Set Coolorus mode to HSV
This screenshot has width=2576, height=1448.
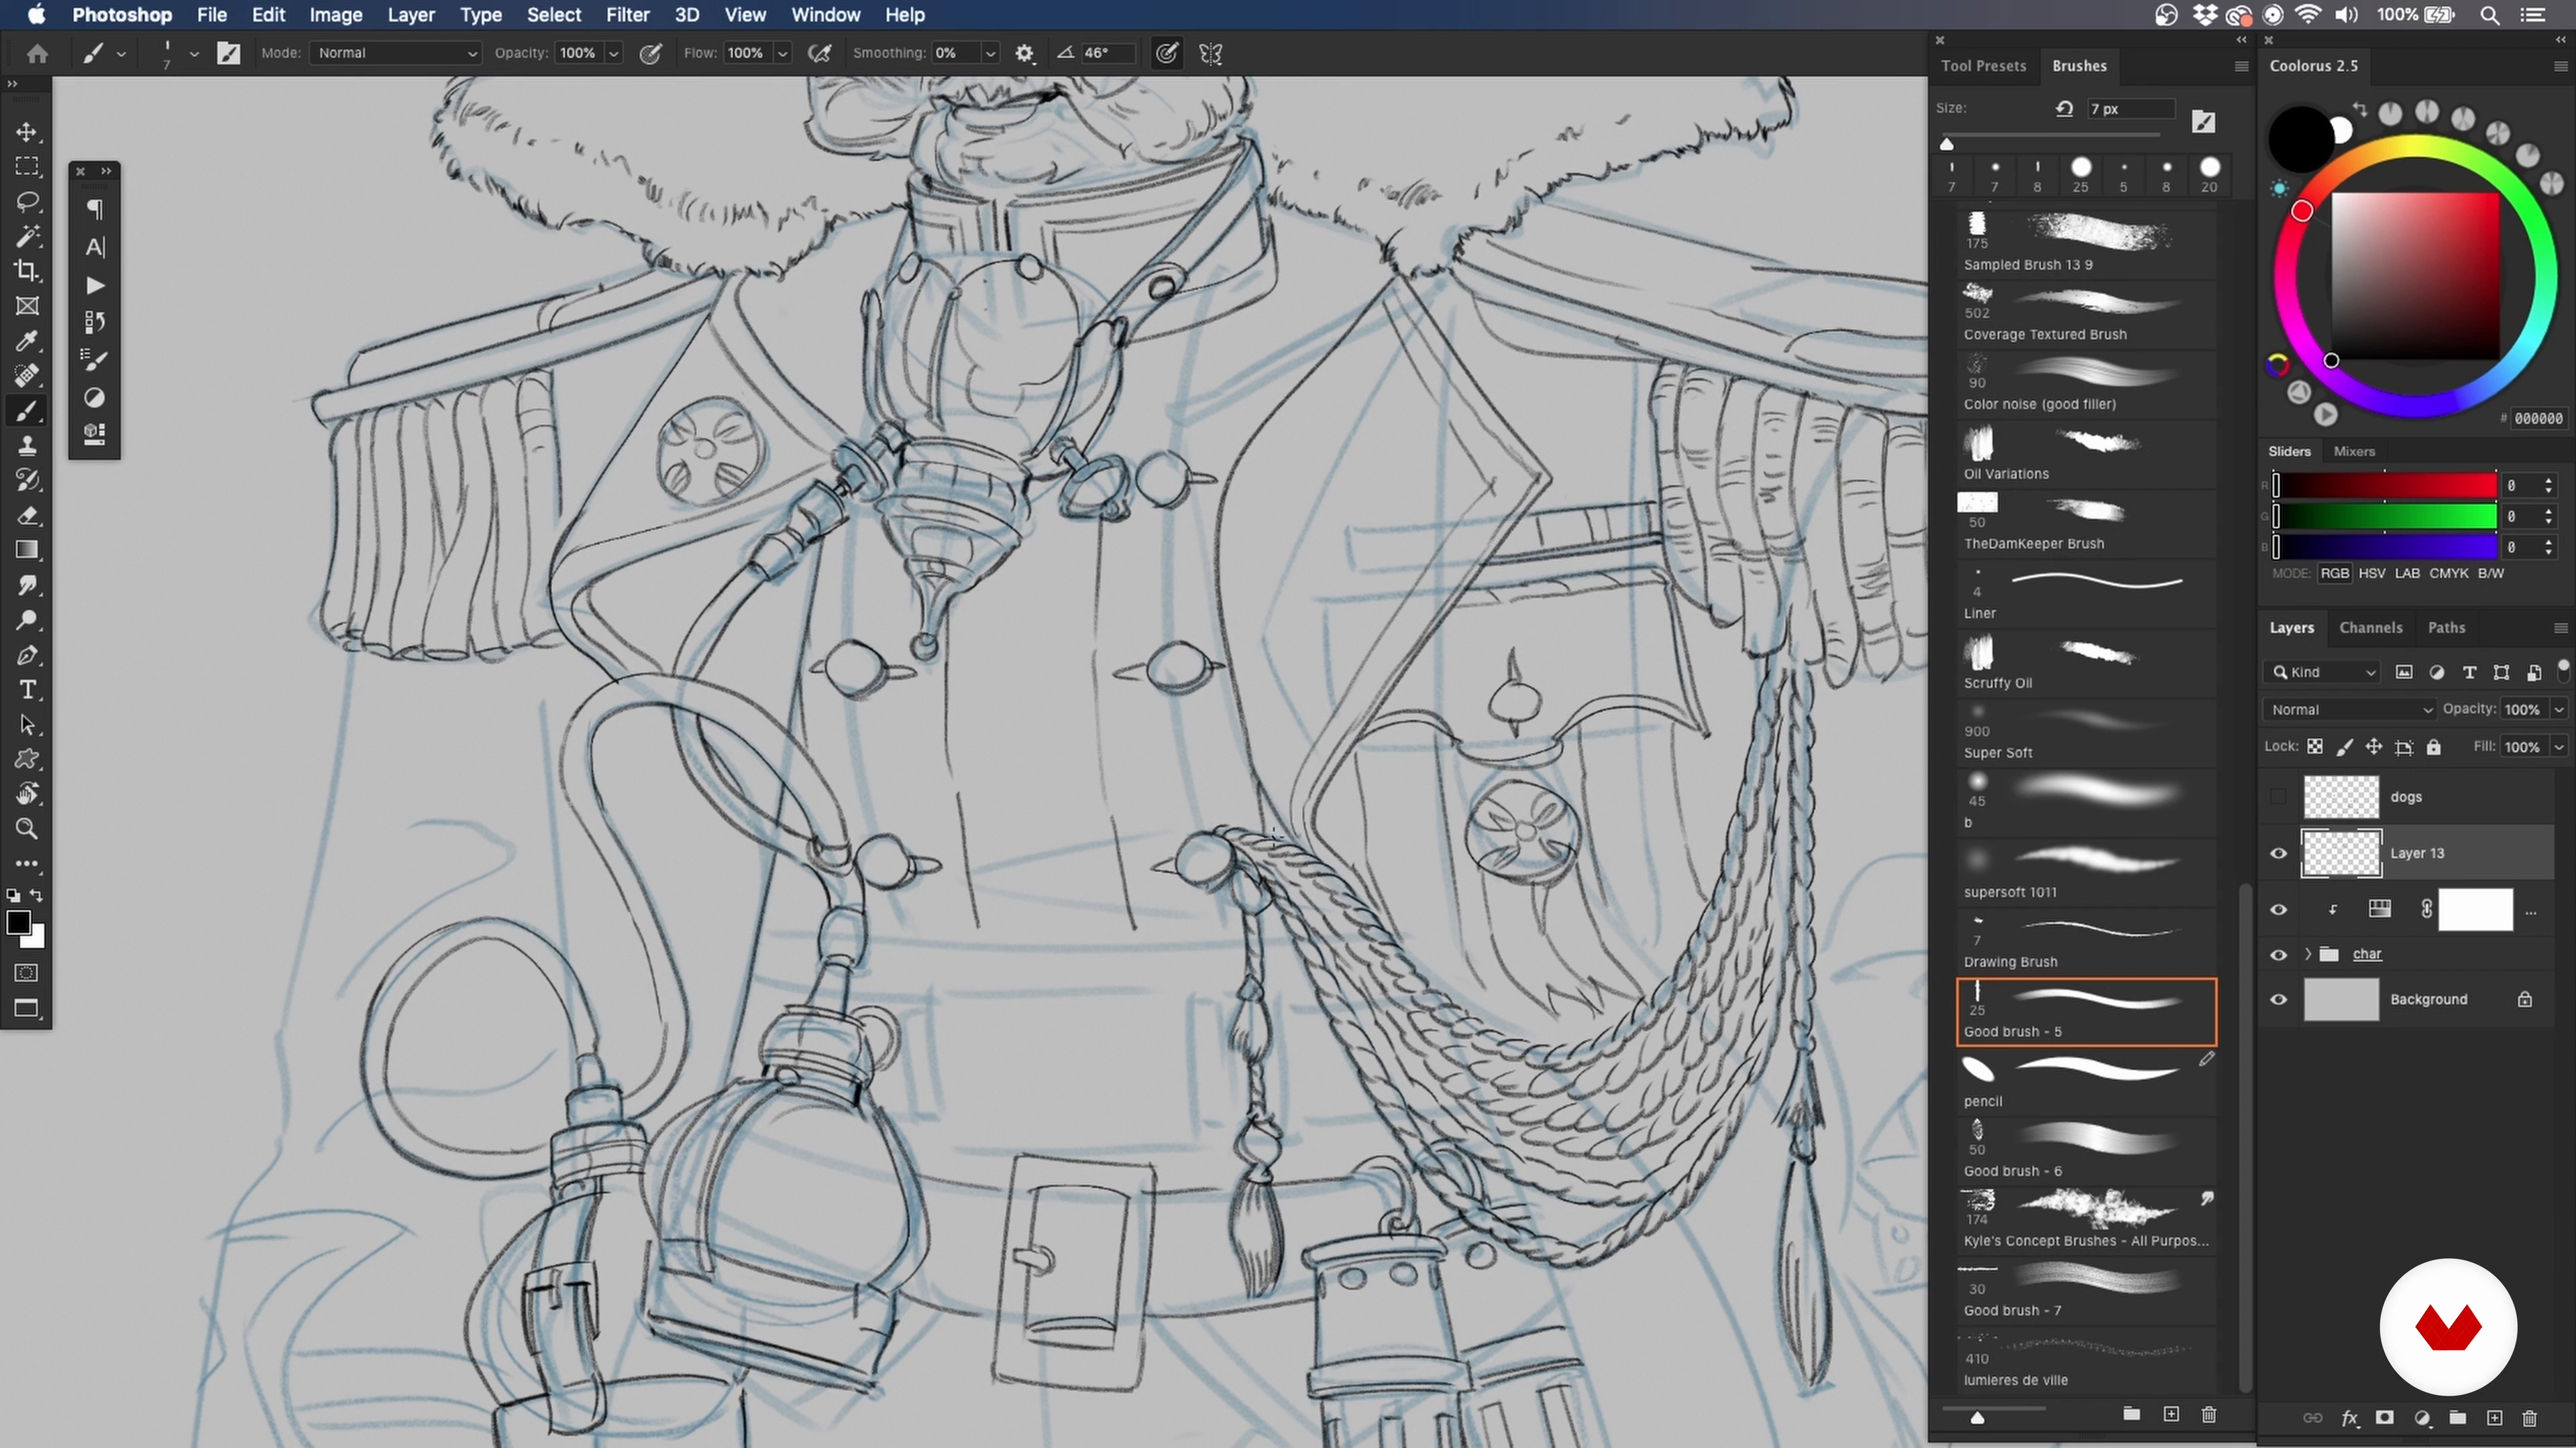tap(2371, 574)
